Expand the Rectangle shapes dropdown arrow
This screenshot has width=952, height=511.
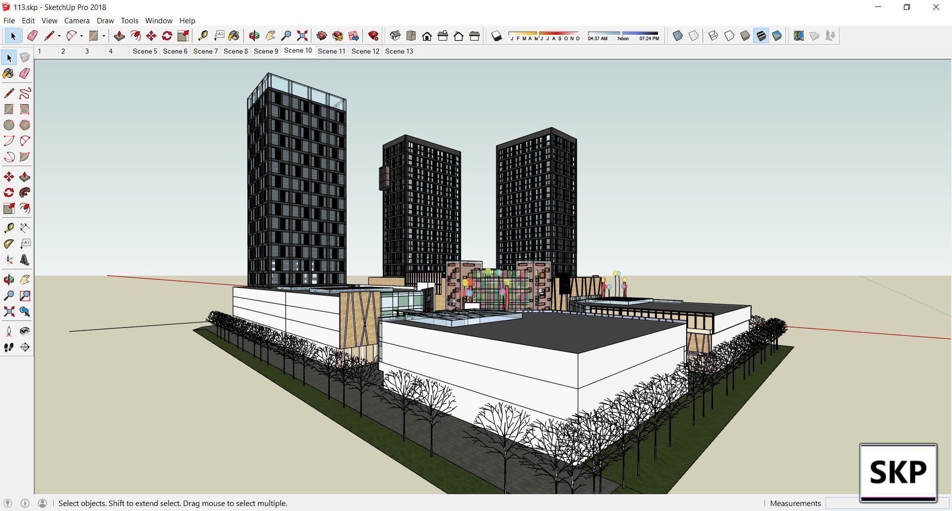point(104,36)
